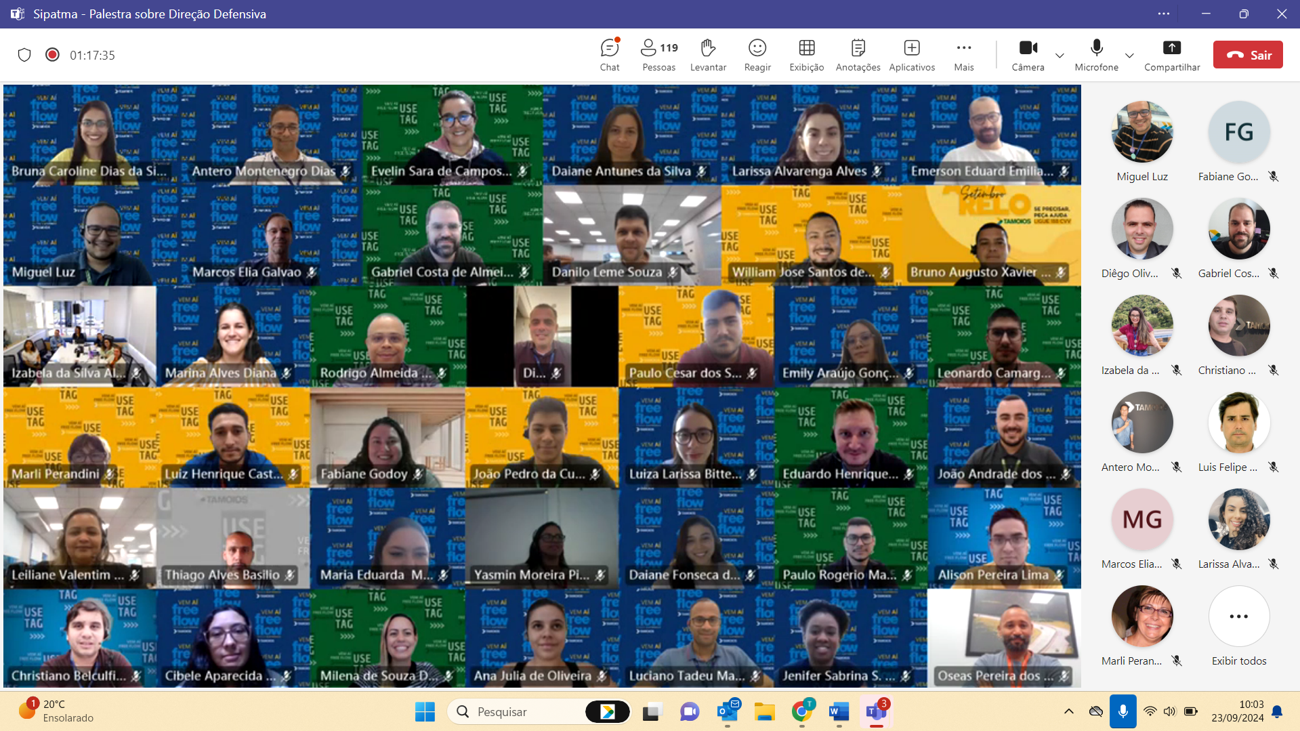1300x731 pixels.
Task: Open the Mais options menu
Action: [x=963, y=55]
